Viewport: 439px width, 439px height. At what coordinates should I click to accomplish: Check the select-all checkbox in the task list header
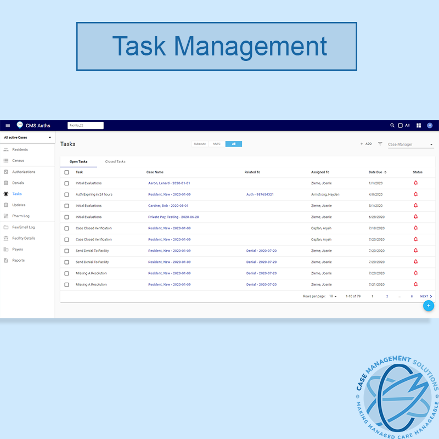tap(67, 172)
